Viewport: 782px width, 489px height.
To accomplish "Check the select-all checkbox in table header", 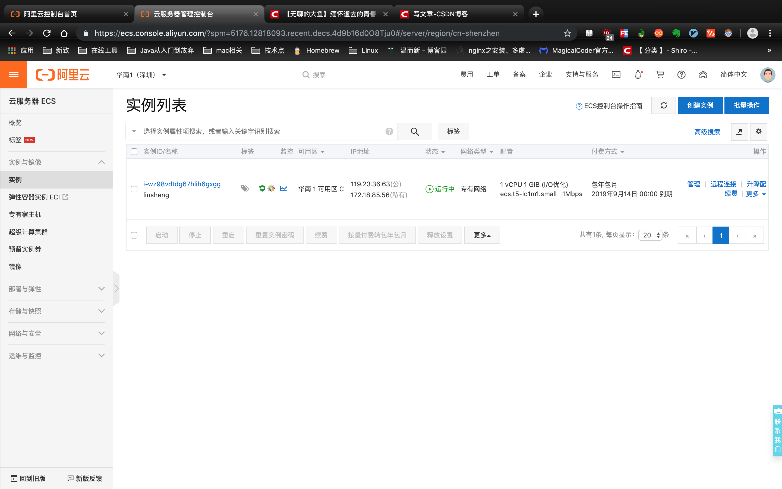I will point(134,151).
